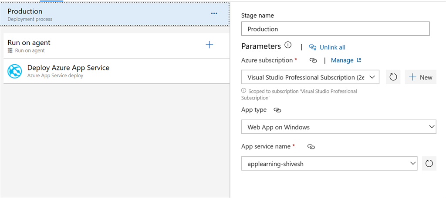This screenshot has width=446, height=198.
Task: Open the Manage subscriptions link
Action: point(346,60)
